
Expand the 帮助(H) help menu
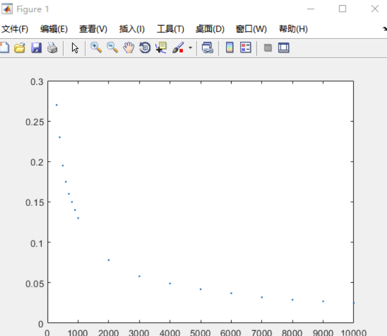point(293,29)
